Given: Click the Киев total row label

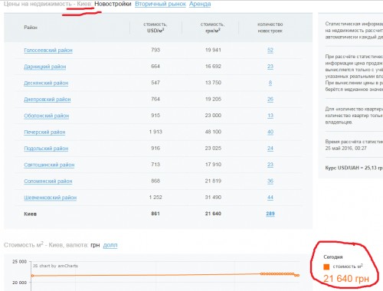Looking at the screenshot, I should coord(31,214).
